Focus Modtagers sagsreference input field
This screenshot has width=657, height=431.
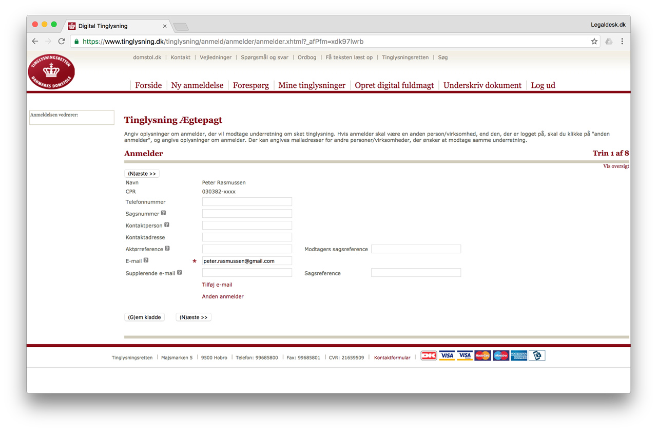(416, 249)
